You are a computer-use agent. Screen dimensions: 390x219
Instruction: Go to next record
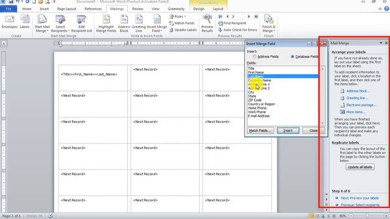(249, 16)
